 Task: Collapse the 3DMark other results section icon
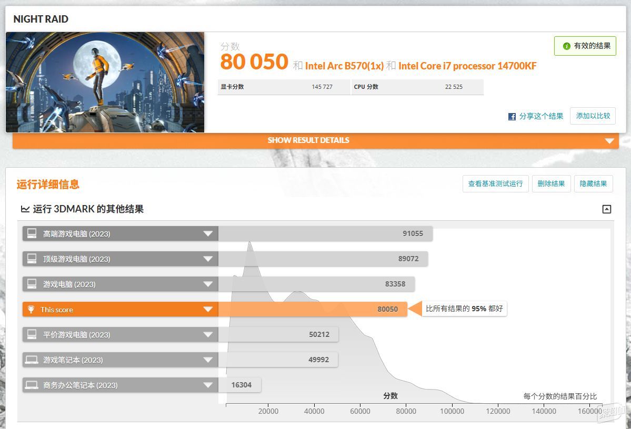tap(606, 209)
